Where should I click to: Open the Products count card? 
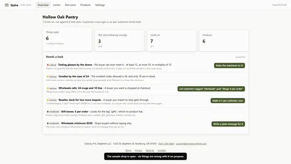pyautogui.click(x=224, y=40)
